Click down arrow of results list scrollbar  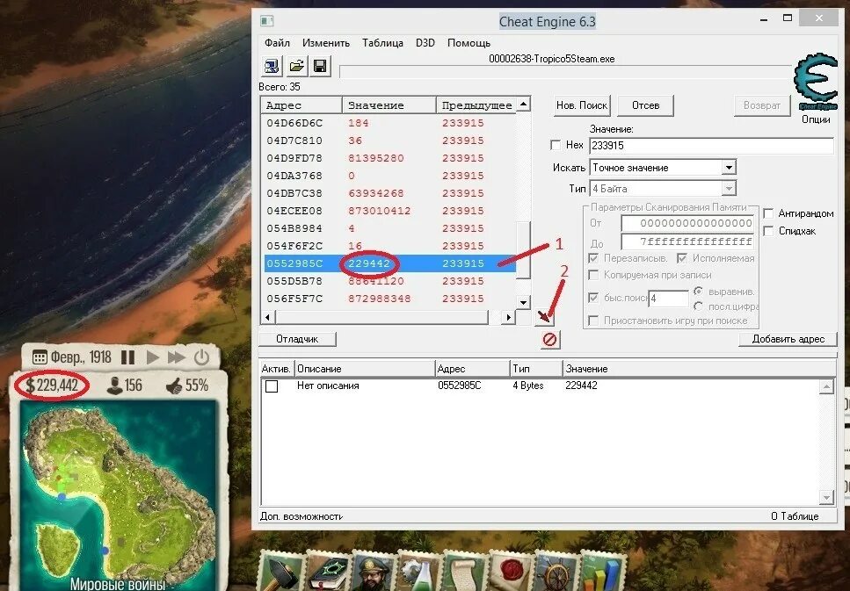(523, 302)
